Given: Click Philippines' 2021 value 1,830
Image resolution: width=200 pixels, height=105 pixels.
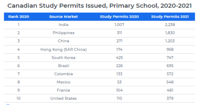Looking at the screenshot, I should click(x=170, y=33).
